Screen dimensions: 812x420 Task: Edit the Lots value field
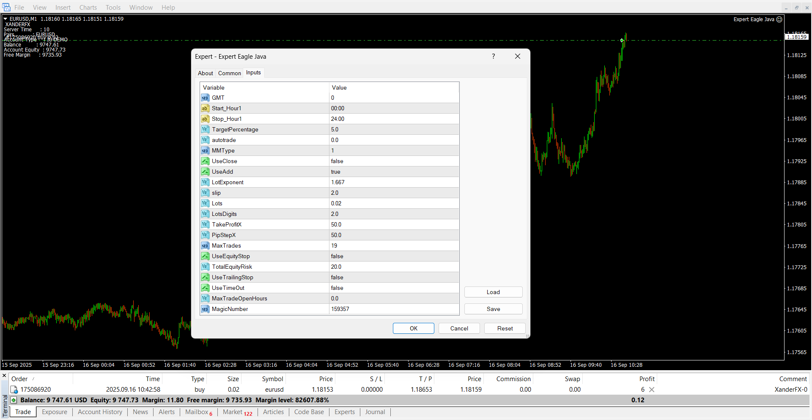click(393, 204)
